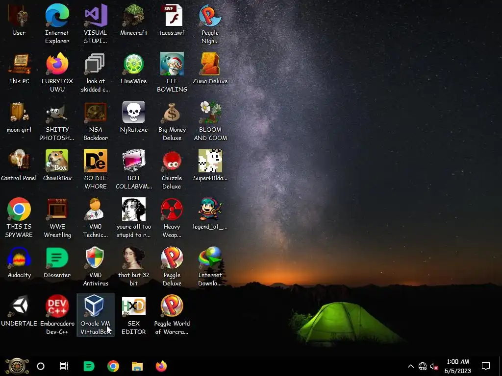The image size is (502, 376).
Task: Select the BLOOM AND COOM shortcut
Action: [210, 121]
